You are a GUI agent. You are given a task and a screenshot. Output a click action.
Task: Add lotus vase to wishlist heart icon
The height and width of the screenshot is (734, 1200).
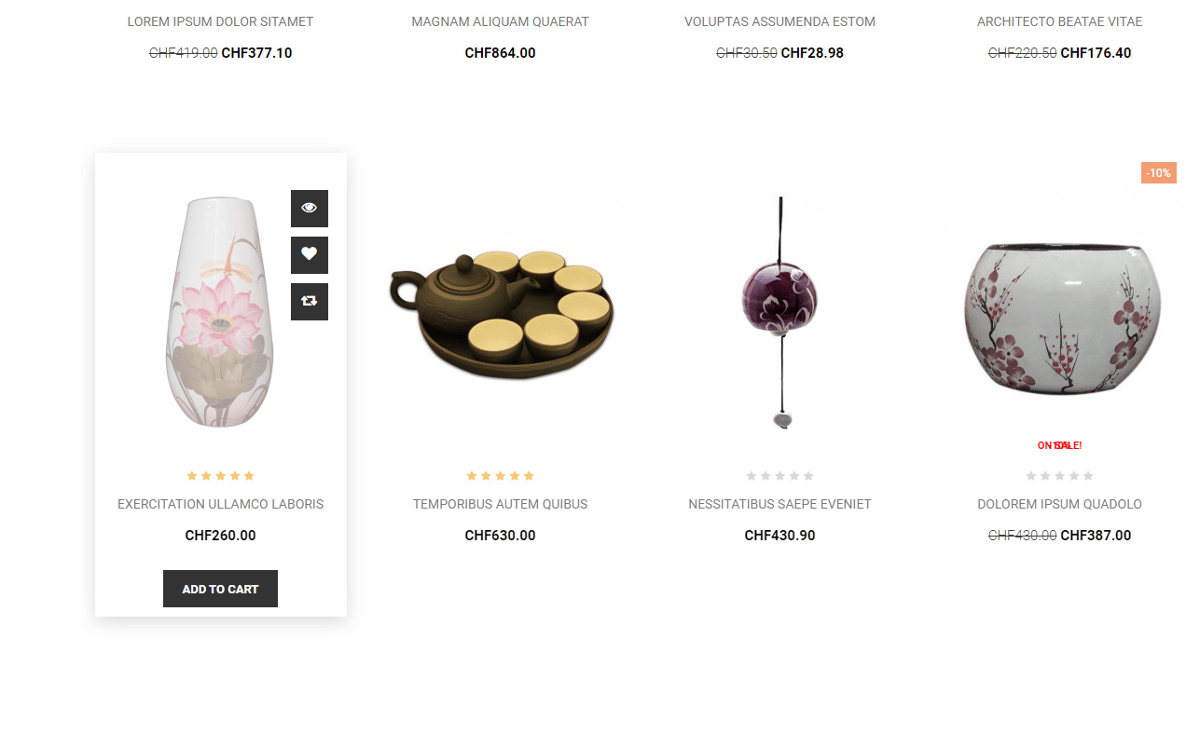[x=310, y=255]
